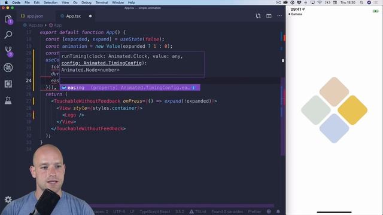Open the Dropbox menu bar icon
Screen dimensions: 383x215
(299, 2)
